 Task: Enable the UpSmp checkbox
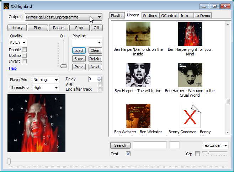25,55
